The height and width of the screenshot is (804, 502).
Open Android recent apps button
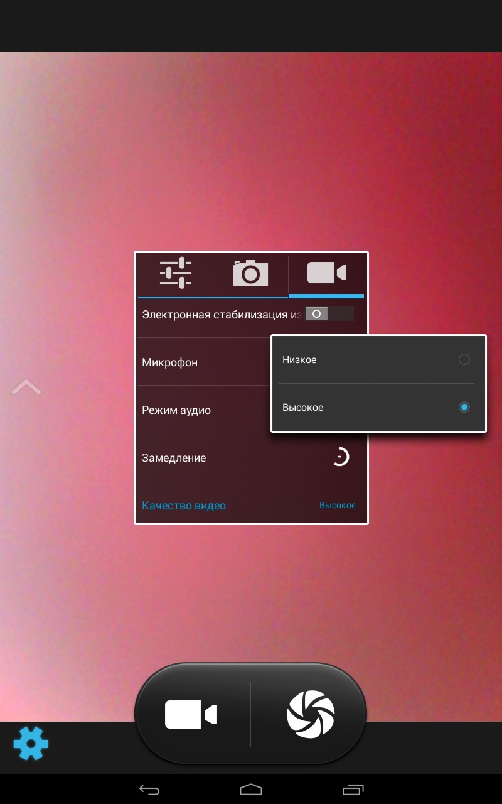click(x=353, y=789)
